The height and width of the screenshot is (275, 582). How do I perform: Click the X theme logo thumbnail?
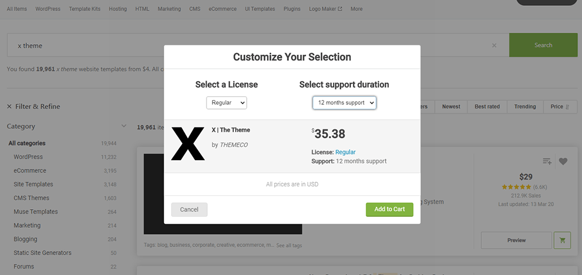188,143
